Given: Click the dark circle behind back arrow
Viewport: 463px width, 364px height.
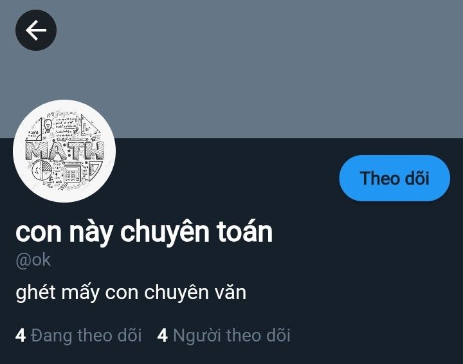Looking at the screenshot, I should coord(36,30).
